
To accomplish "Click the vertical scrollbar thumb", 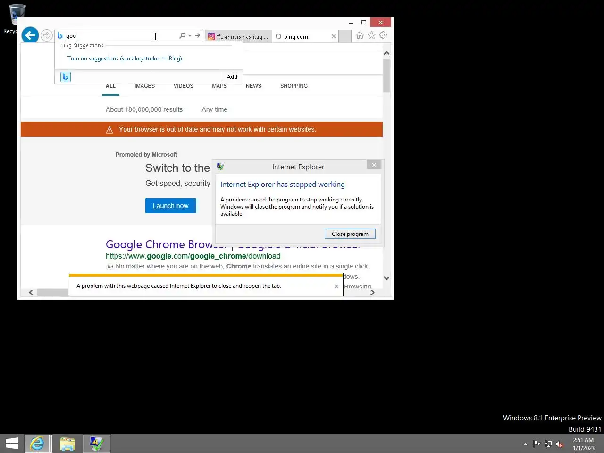I will tap(386, 75).
